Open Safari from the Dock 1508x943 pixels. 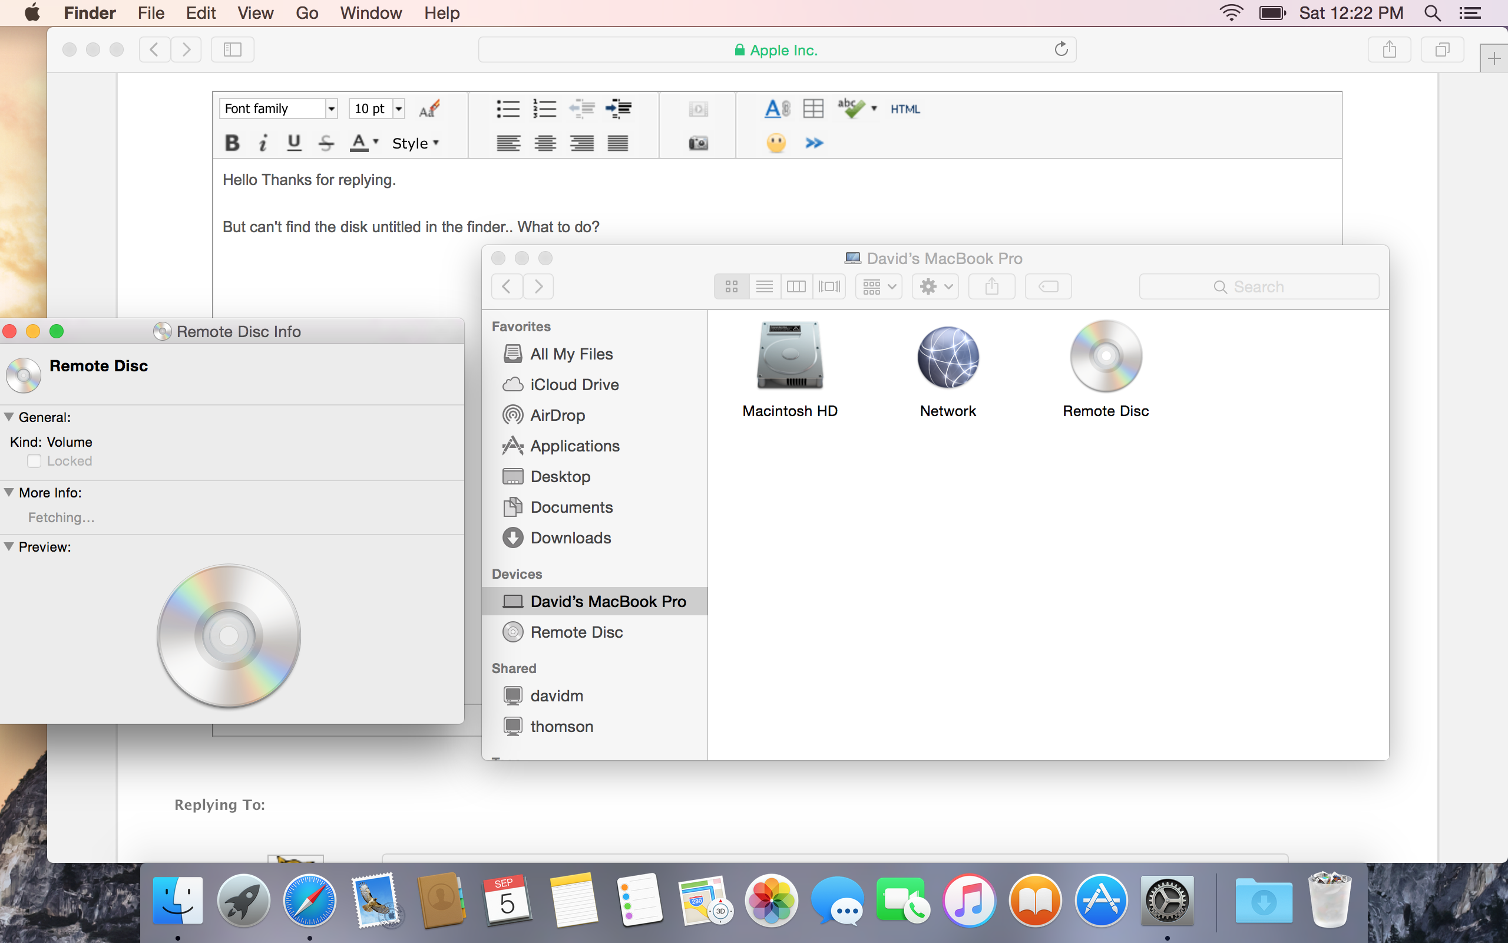coord(309,901)
